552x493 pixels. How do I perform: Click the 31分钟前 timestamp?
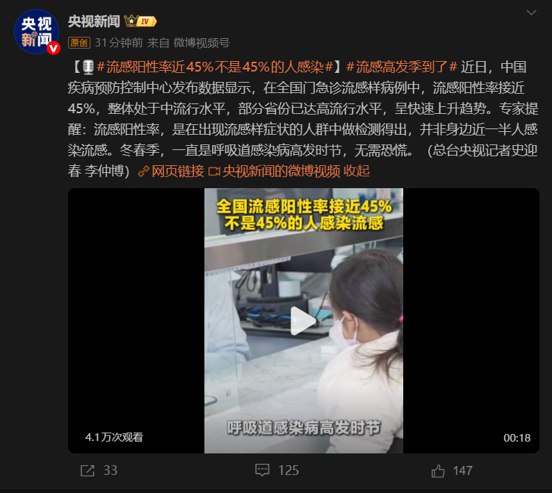coord(119,43)
